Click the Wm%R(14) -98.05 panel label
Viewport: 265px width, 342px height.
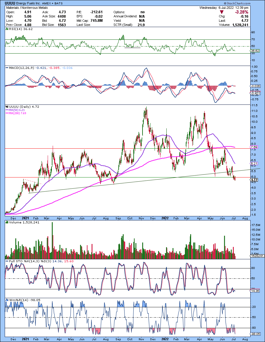click(x=25, y=300)
